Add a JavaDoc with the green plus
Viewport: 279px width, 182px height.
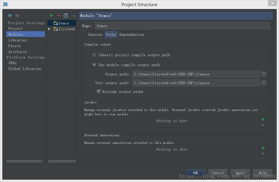coord(263,119)
